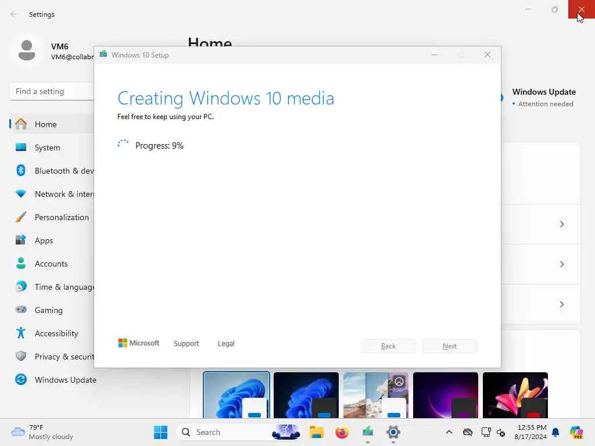Screen dimensions: 595x446
Task: Click the muted volume tray icon
Action: point(501,432)
